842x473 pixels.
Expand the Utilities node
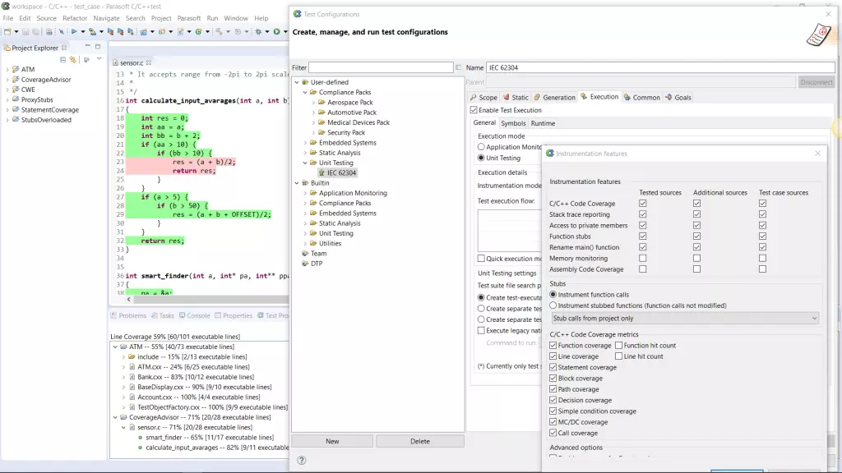(305, 243)
